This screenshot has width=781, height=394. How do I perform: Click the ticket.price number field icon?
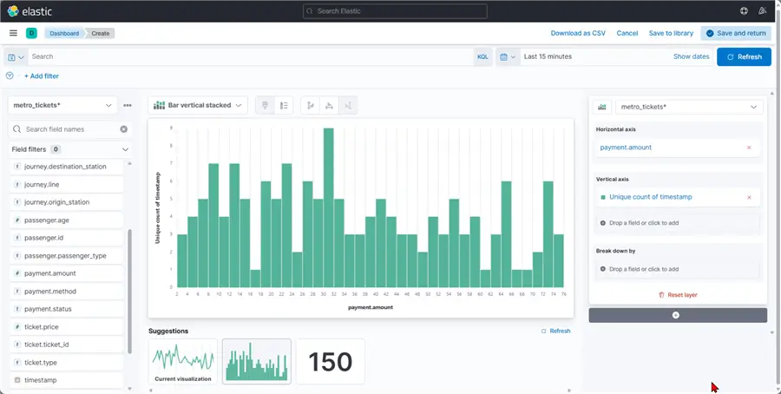point(17,327)
